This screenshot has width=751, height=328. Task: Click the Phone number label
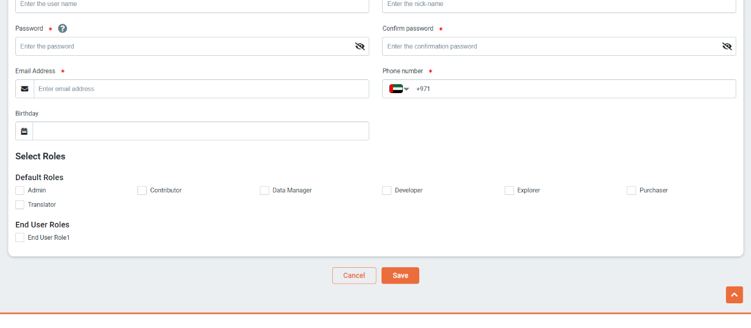[x=403, y=71]
